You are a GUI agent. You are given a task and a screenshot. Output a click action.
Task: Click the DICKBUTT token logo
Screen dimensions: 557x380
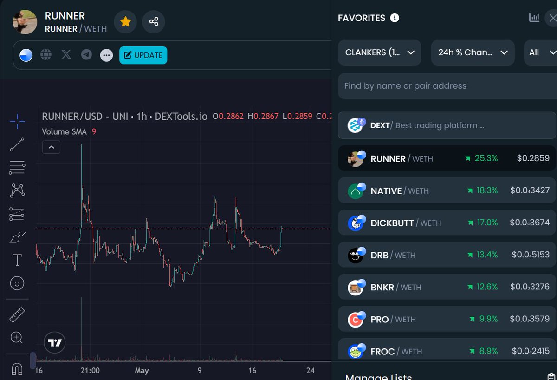pos(356,223)
